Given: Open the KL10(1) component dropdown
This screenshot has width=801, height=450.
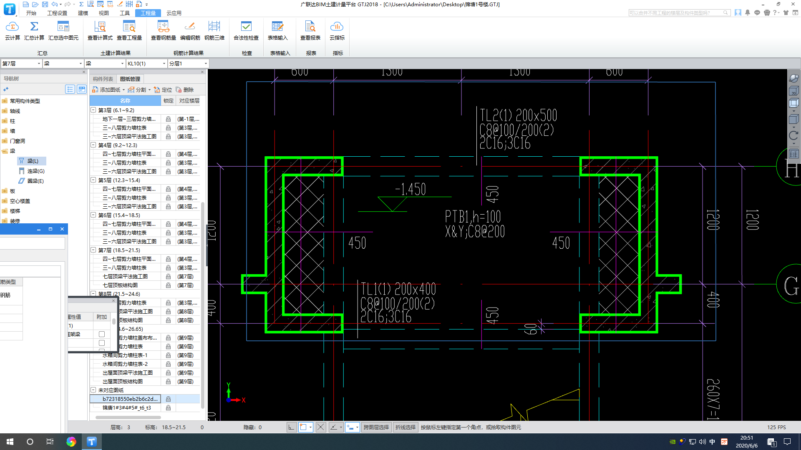Looking at the screenshot, I should click(x=164, y=64).
